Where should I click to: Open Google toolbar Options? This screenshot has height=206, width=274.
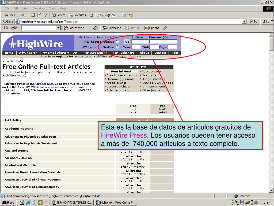(152, 28)
